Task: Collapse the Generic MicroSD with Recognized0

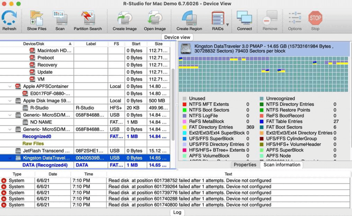Action: [x=10, y=129]
